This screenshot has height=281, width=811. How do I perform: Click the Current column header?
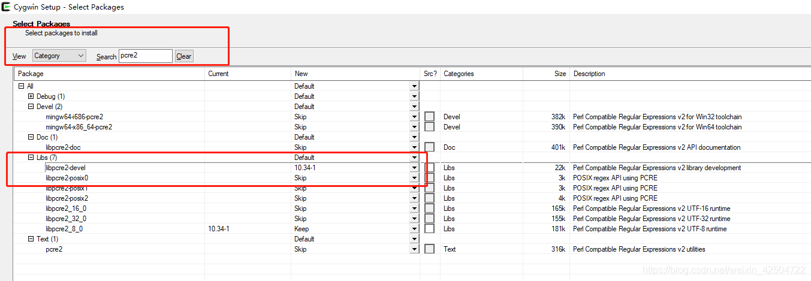tap(248, 74)
